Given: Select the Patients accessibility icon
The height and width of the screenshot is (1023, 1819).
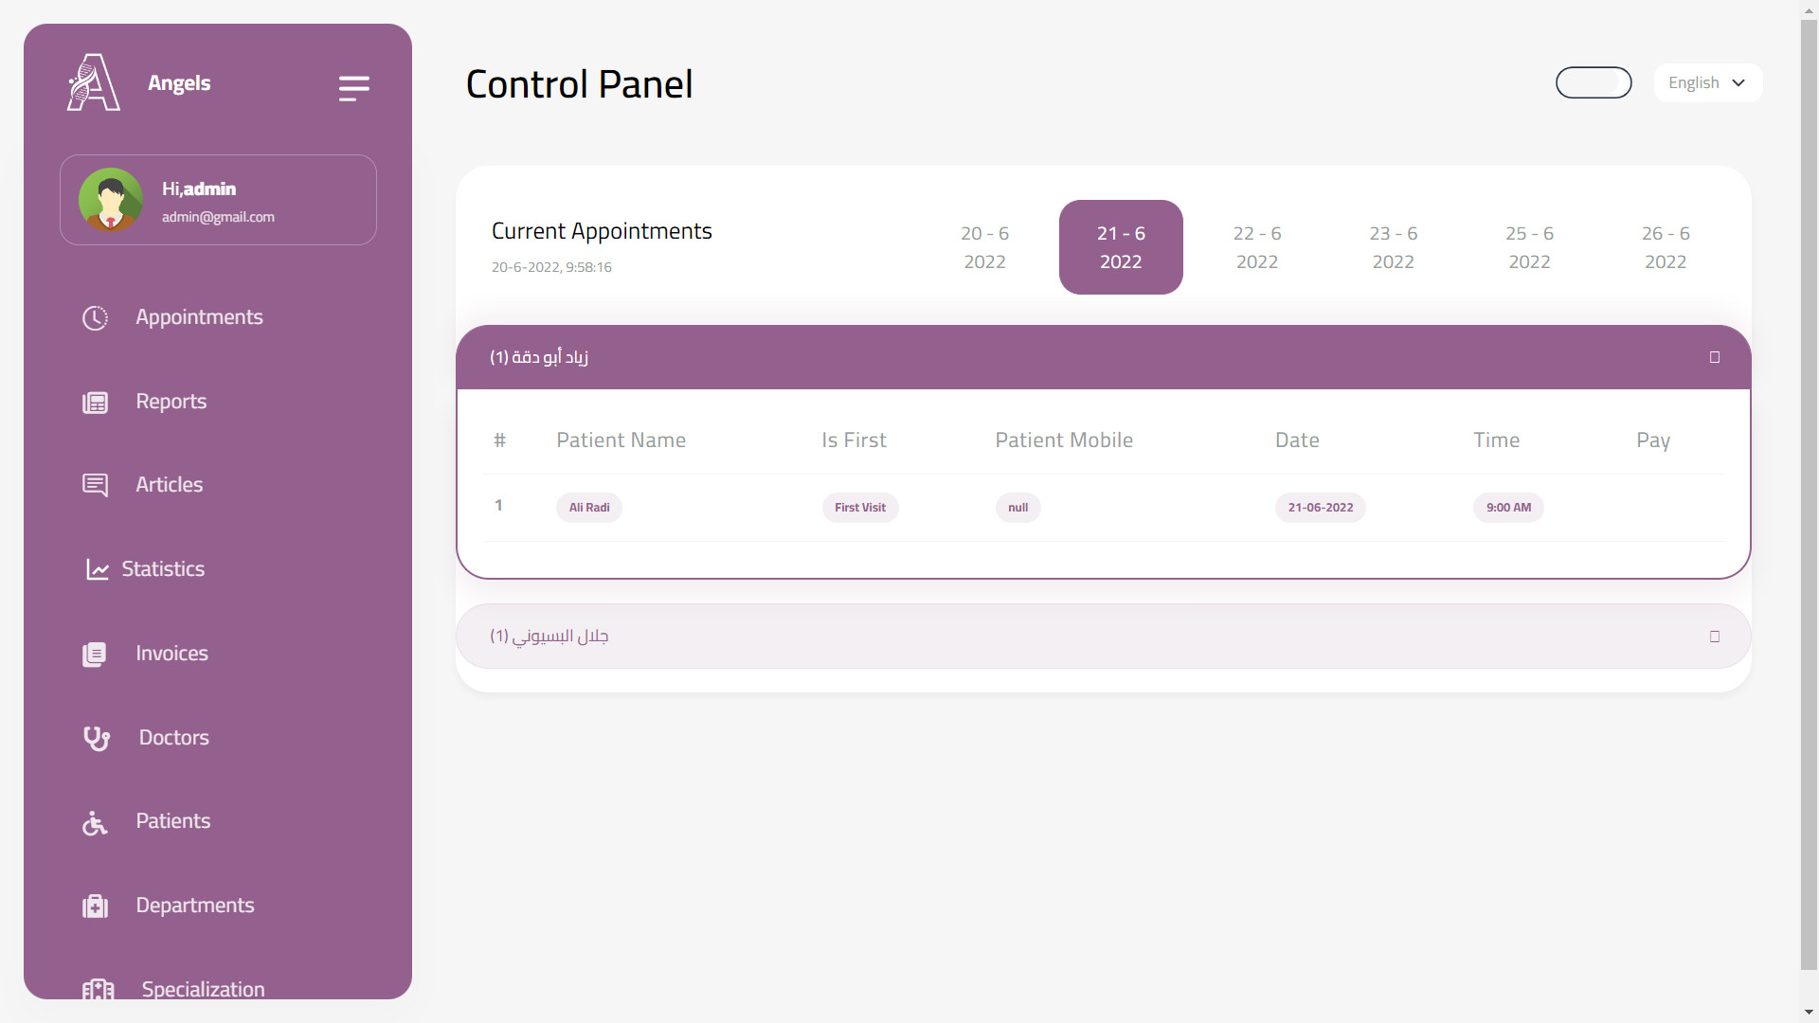Looking at the screenshot, I should [96, 822].
